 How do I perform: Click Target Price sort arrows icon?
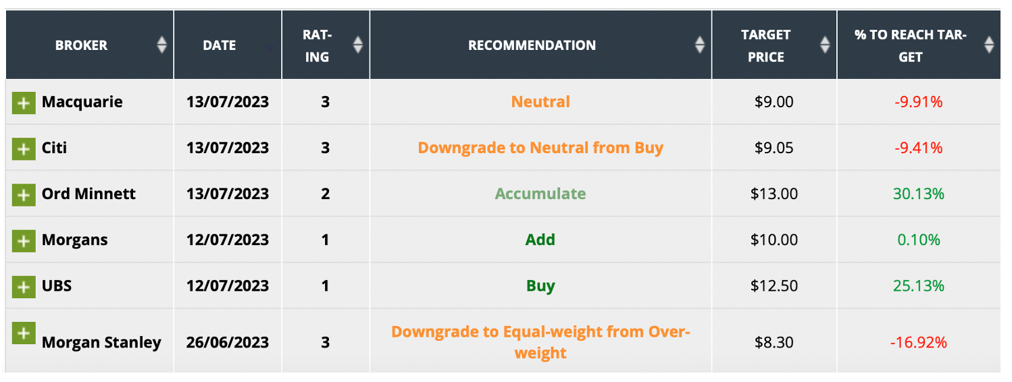(825, 45)
